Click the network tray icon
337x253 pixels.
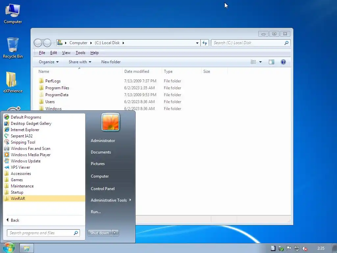297,248
